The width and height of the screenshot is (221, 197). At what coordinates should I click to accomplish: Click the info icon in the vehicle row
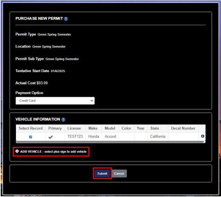(203, 136)
